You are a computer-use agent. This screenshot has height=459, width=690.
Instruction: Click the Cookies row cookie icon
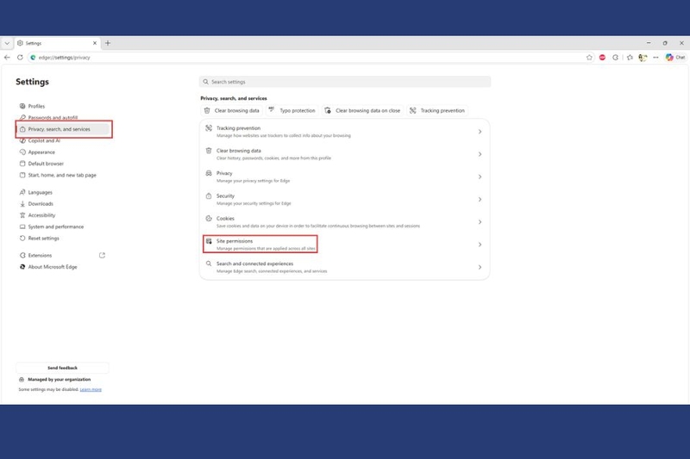coord(209,218)
